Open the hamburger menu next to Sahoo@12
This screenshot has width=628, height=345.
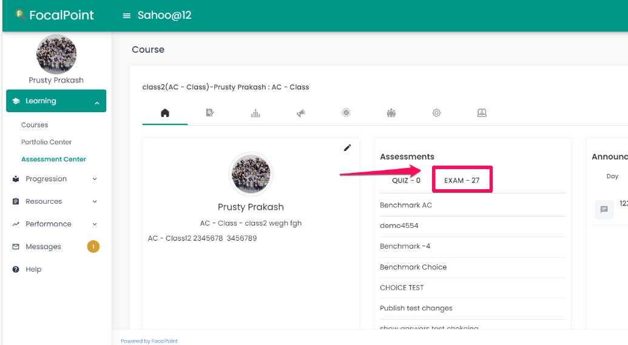tap(127, 16)
